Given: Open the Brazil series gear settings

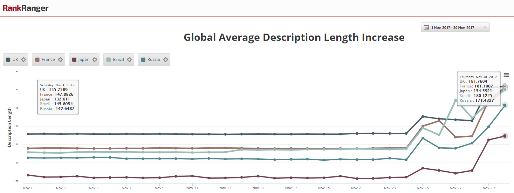Looking at the screenshot, I should [129, 60].
